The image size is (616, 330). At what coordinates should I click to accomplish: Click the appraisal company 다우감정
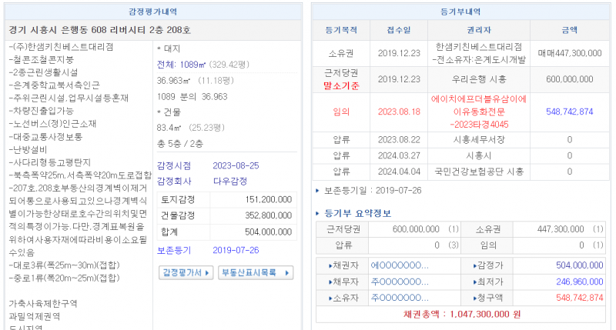coord(231,181)
